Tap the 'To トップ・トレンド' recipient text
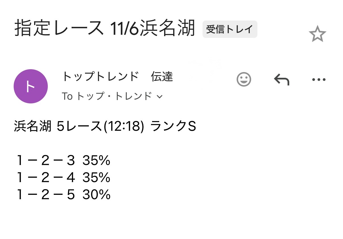Image resolution: width=343 pixels, height=239 pixels. pyautogui.click(x=107, y=97)
